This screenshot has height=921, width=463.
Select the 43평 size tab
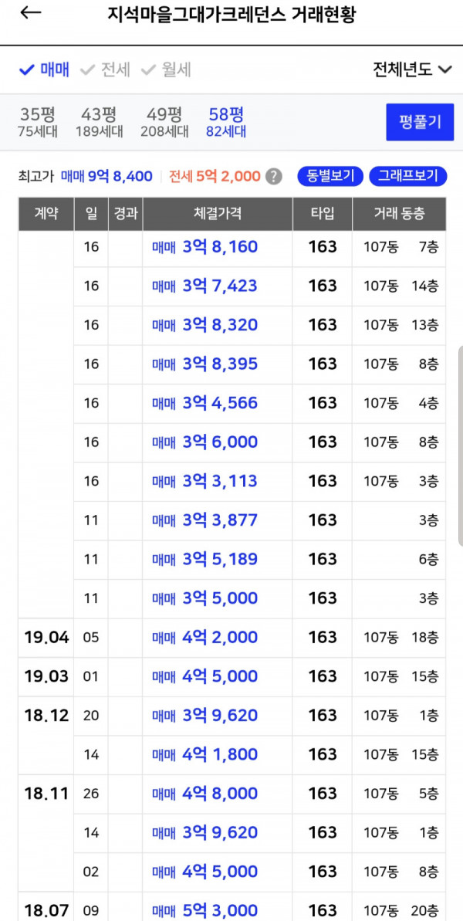click(100, 121)
